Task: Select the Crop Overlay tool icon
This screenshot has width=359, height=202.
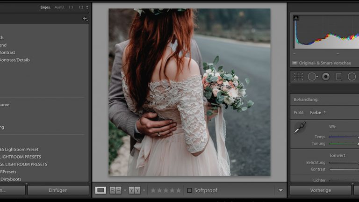Action: coord(298,77)
